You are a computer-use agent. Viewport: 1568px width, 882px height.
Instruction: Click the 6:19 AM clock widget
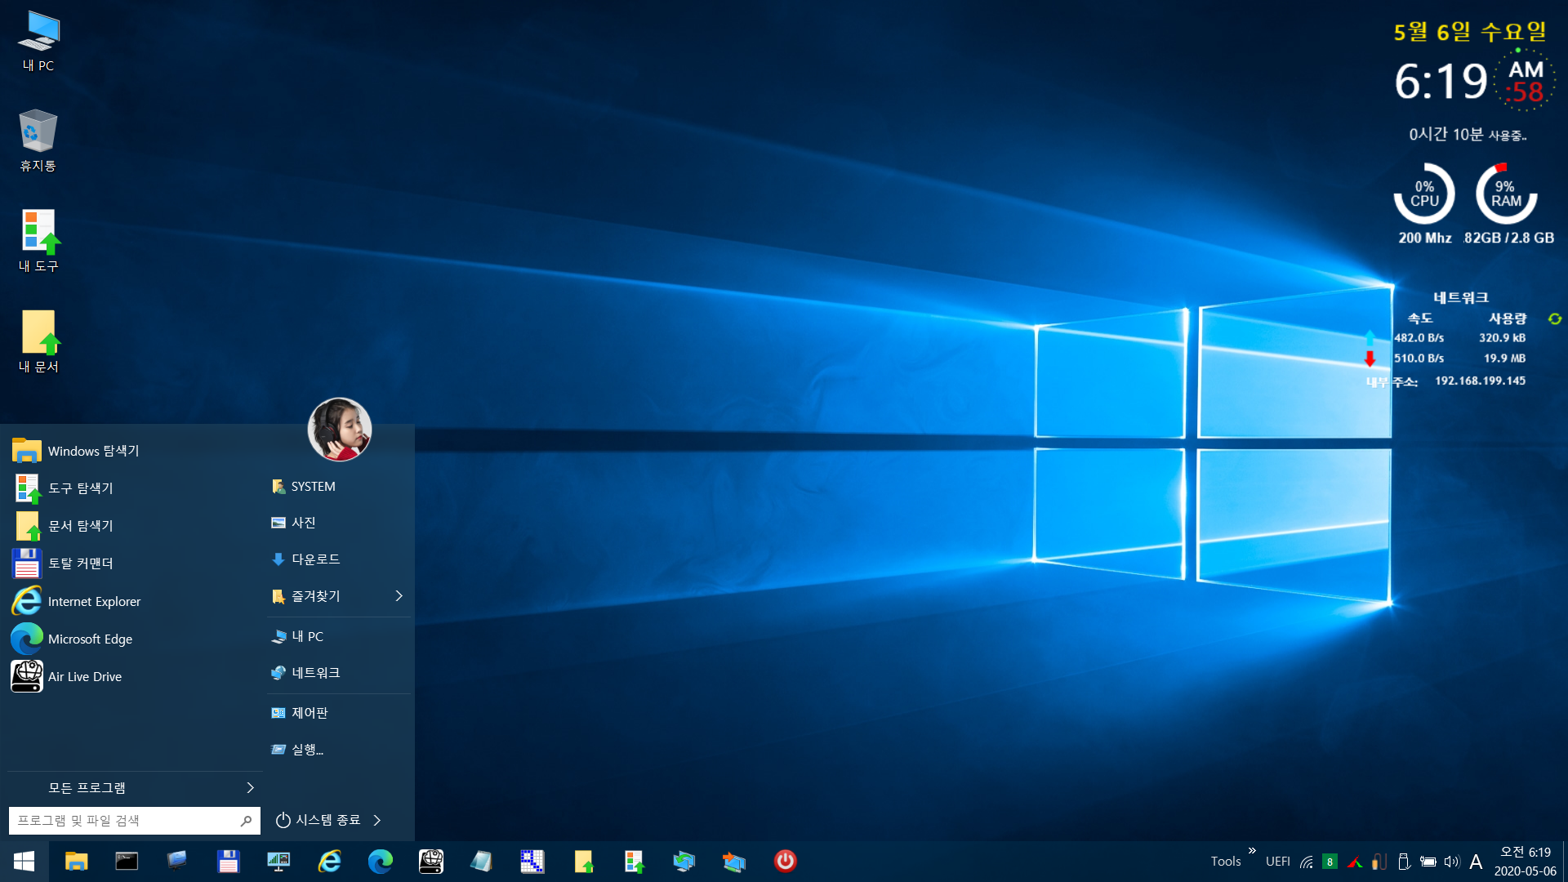tap(1474, 81)
